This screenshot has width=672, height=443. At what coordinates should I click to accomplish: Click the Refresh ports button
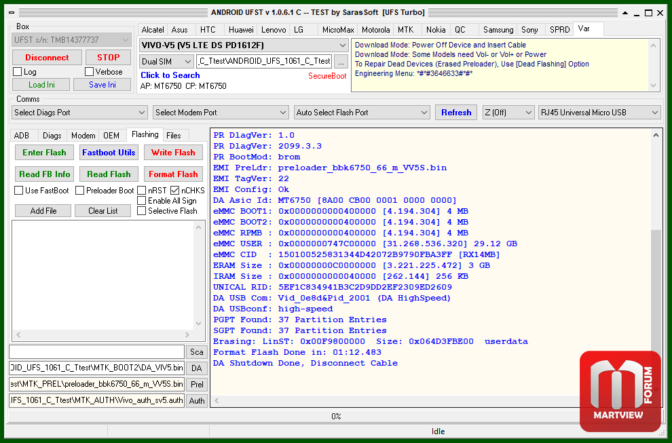coord(456,113)
